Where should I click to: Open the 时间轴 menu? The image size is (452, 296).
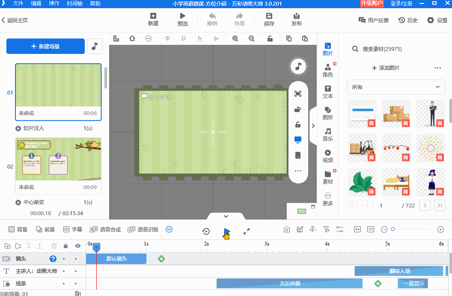click(75, 3)
